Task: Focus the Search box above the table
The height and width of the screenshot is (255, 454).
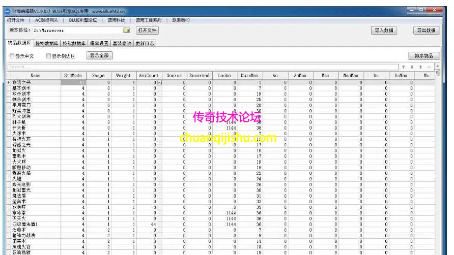Action: tap(203, 67)
